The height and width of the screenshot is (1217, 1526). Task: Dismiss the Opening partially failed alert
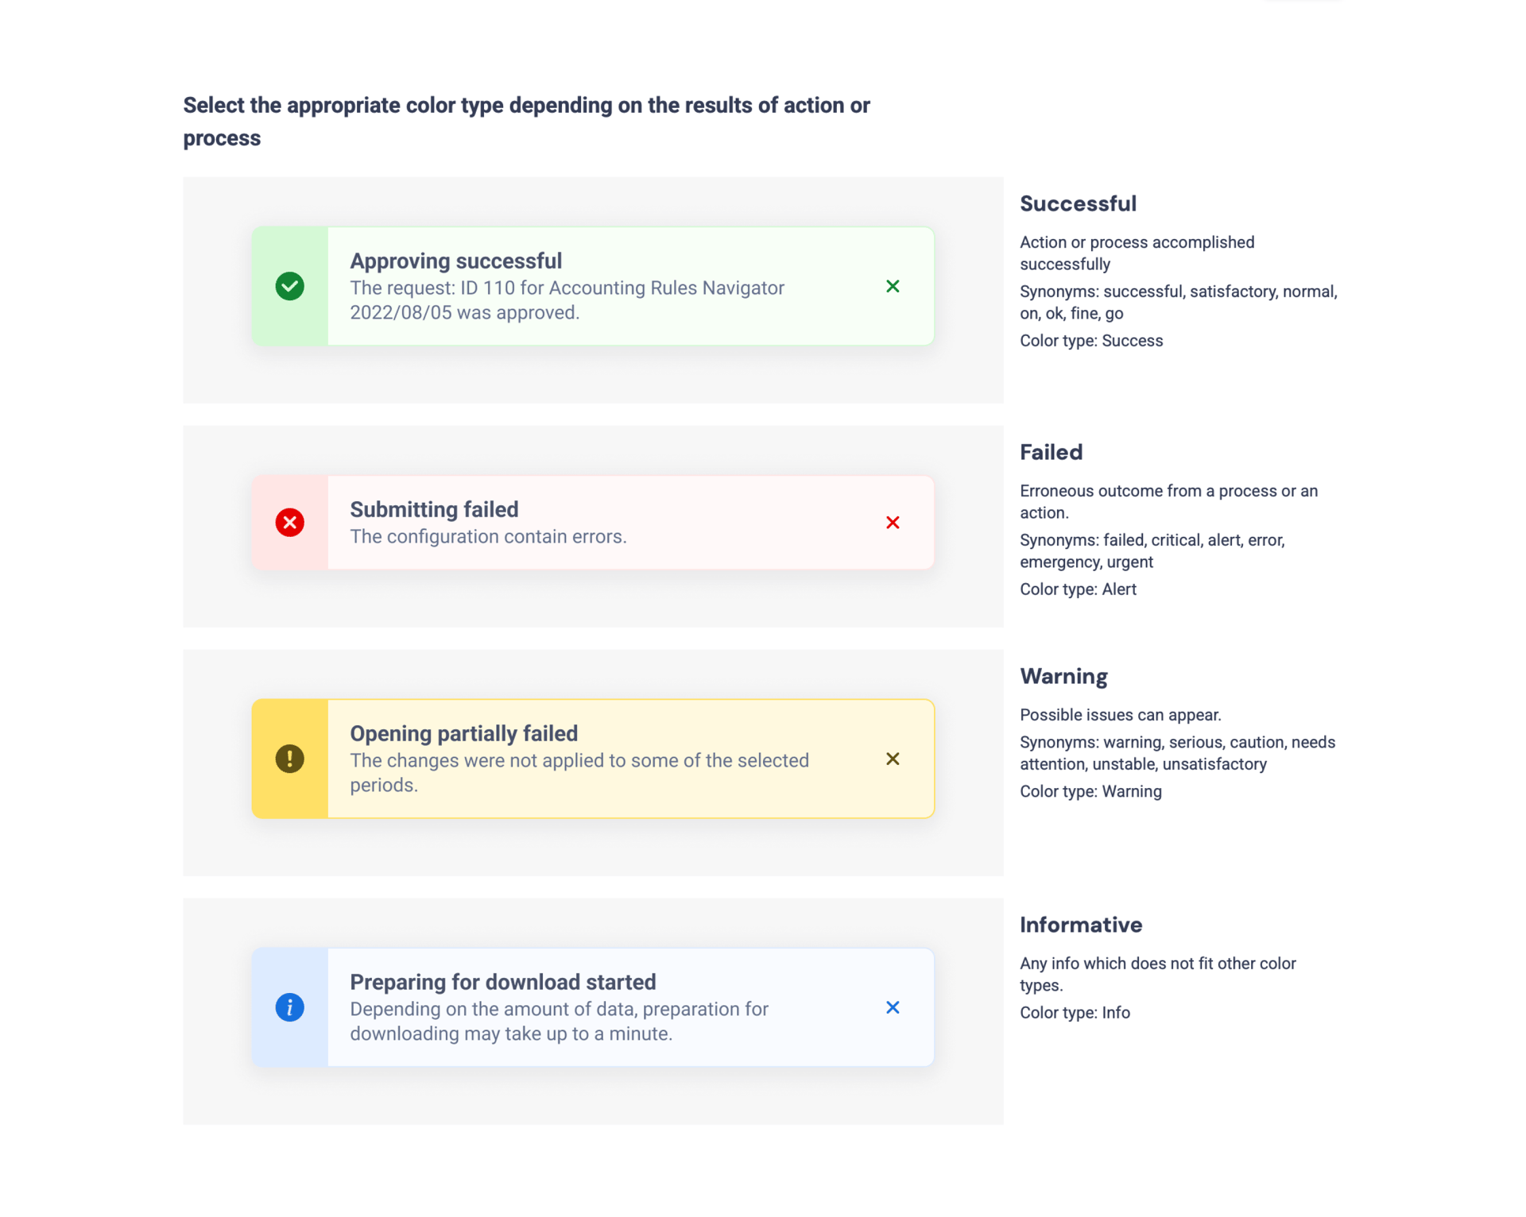pyautogui.click(x=893, y=759)
